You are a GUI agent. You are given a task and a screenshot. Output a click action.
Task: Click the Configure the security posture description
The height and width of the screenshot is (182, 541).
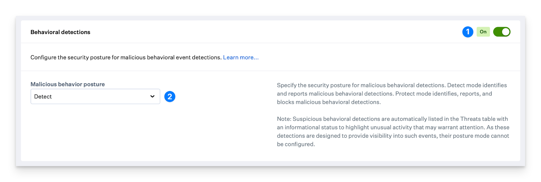tap(126, 58)
